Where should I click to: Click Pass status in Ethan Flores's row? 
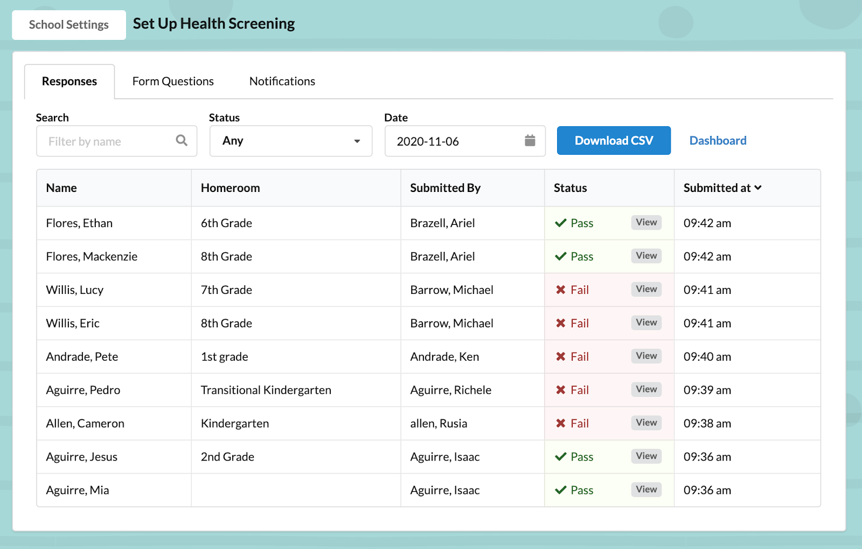[574, 223]
